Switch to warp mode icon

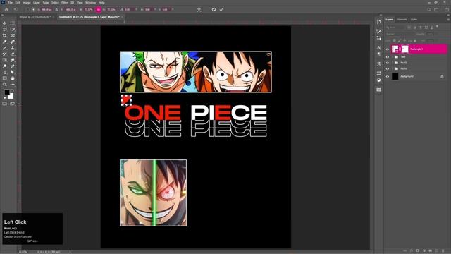(199, 9)
